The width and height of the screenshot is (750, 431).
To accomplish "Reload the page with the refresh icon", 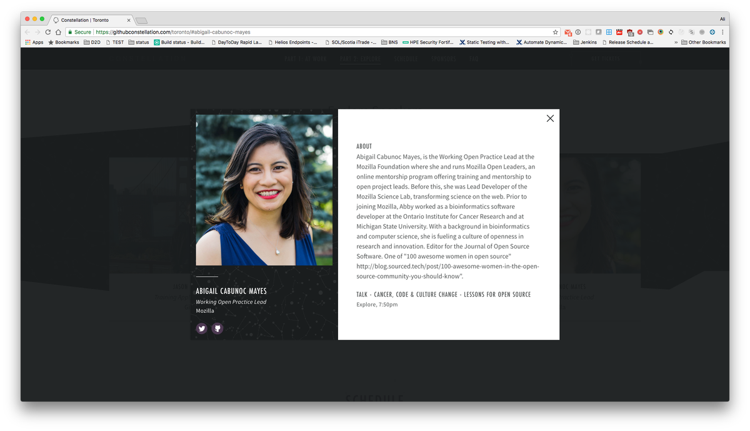I will (x=47, y=32).
